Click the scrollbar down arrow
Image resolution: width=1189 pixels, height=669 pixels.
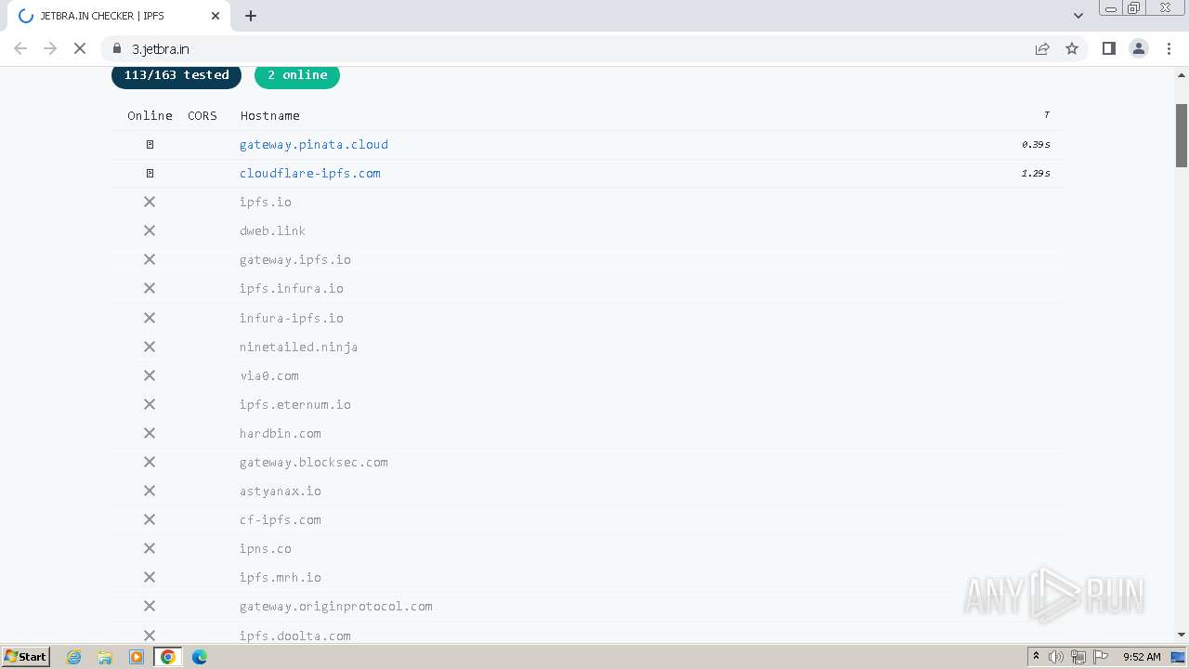tap(1182, 635)
